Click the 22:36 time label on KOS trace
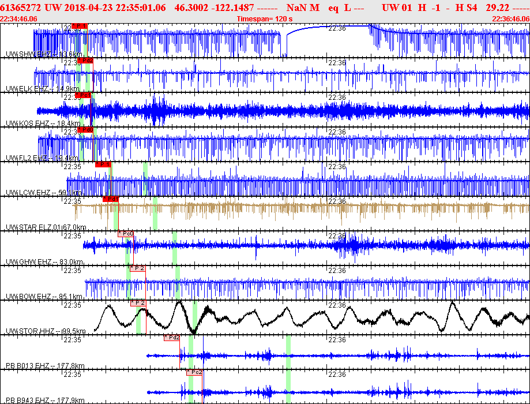Viewport: 530px width, 404px height. click(x=337, y=98)
